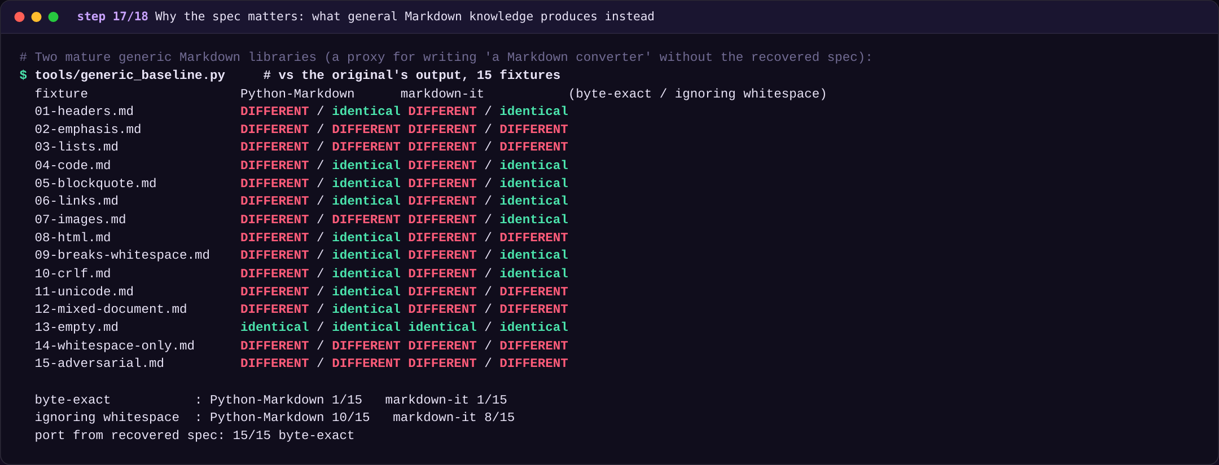The width and height of the screenshot is (1219, 465).
Task: Select fixture row '05-blockquote.md'
Action: coord(301,183)
